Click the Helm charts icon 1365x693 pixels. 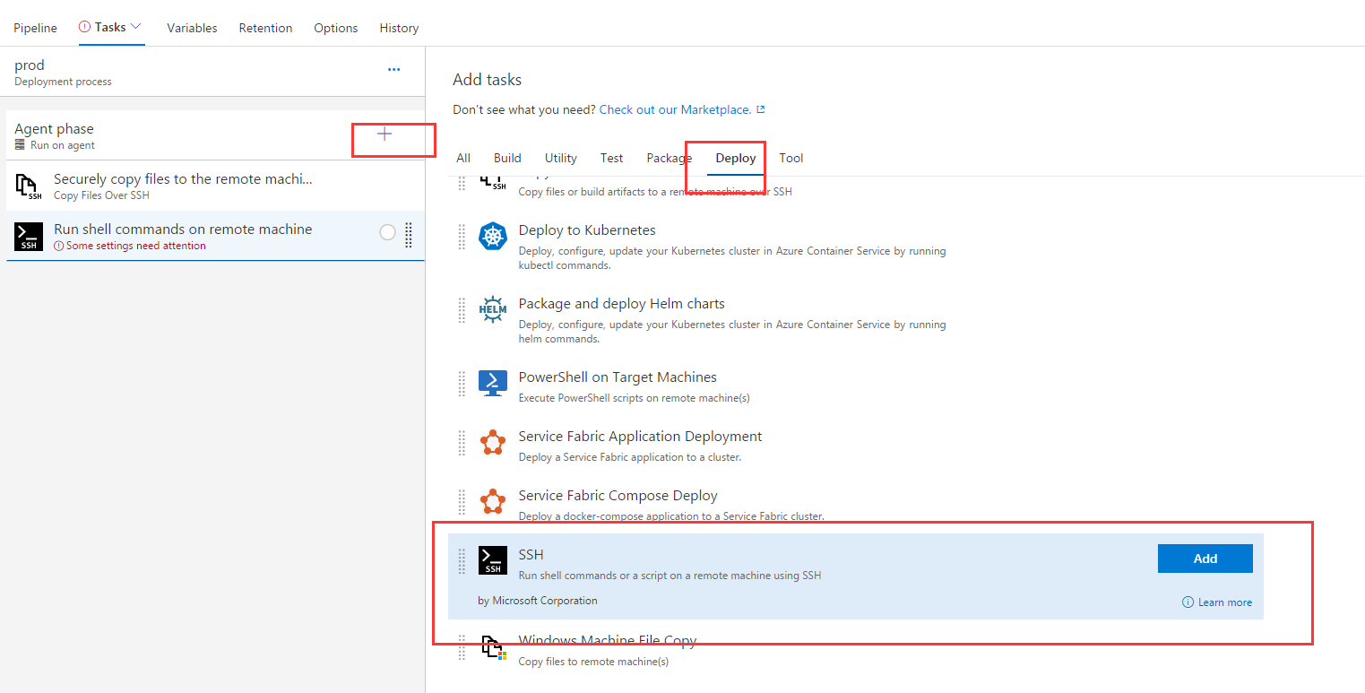[493, 310]
